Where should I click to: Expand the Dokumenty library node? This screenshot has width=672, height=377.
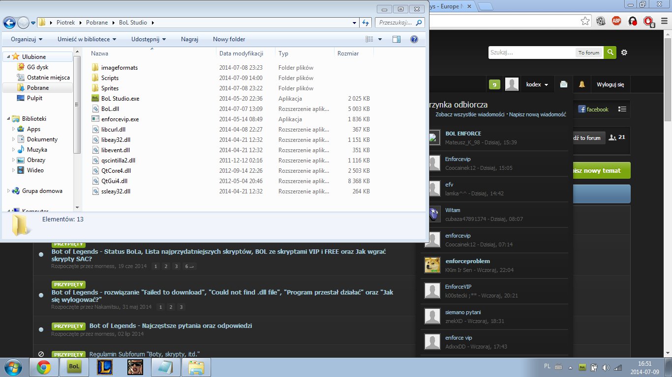click(14, 139)
